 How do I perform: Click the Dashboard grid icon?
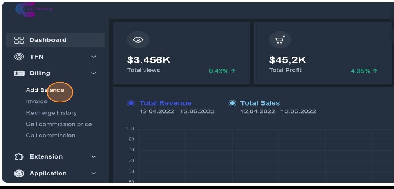point(19,40)
